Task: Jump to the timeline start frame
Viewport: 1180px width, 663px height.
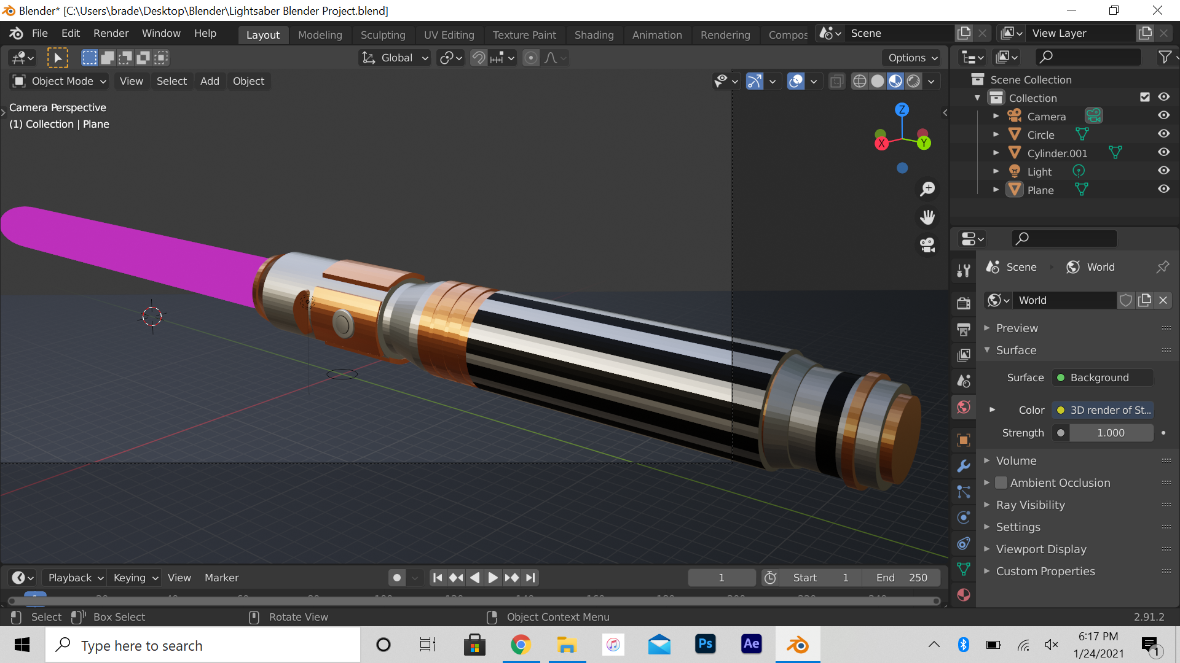Action: [x=438, y=578]
